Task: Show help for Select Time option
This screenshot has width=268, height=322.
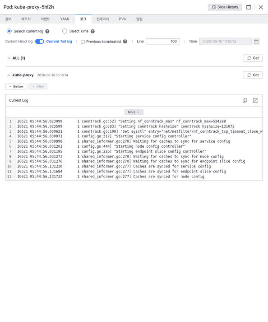Action: click(x=92, y=31)
